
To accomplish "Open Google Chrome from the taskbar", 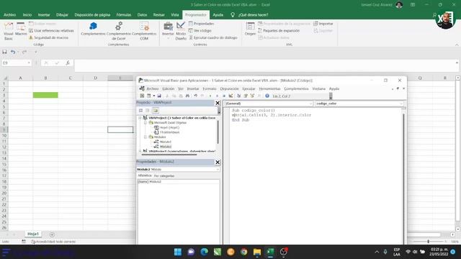I will pyautogui.click(x=243, y=252).
